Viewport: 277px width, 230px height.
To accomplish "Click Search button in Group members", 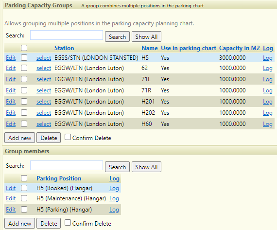I will click(x=117, y=167).
